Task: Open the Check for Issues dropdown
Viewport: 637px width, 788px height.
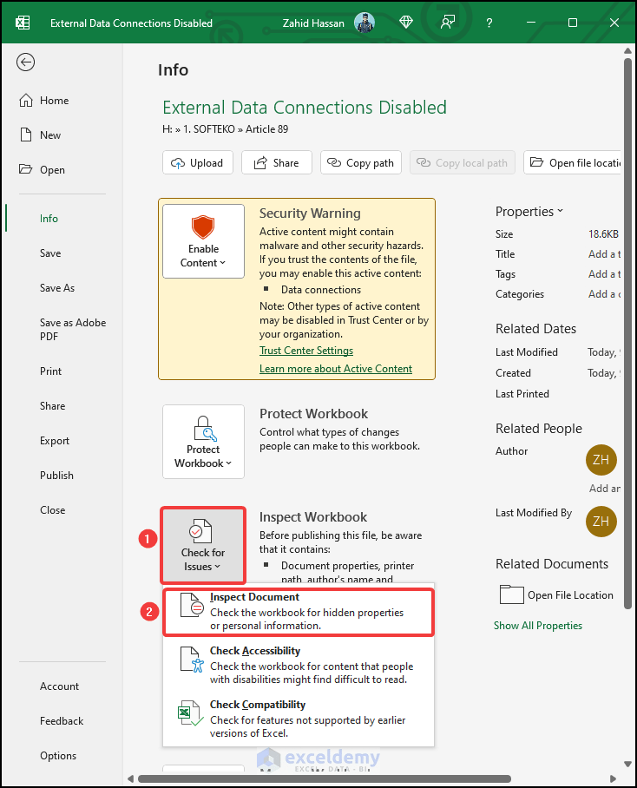Action: tap(203, 545)
